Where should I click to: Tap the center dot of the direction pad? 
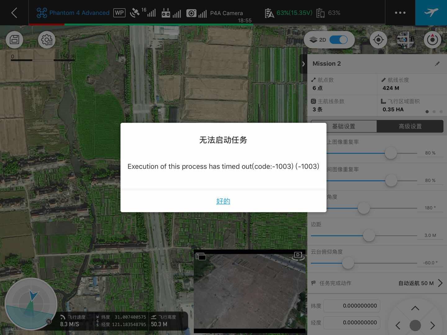click(x=415, y=325)
